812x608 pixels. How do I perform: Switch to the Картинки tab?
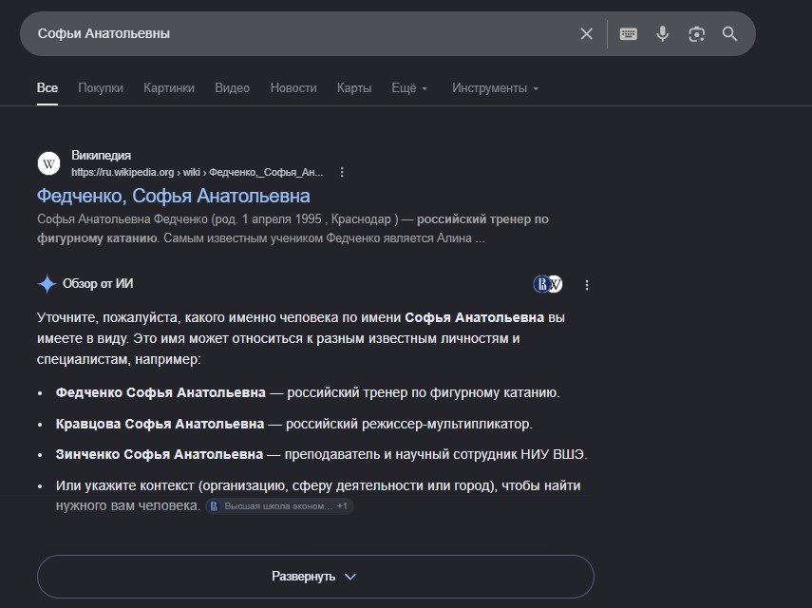(x=169, y=88)
